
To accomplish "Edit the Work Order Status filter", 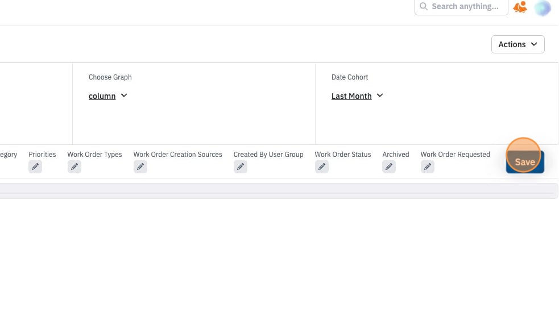I will 322,167.
